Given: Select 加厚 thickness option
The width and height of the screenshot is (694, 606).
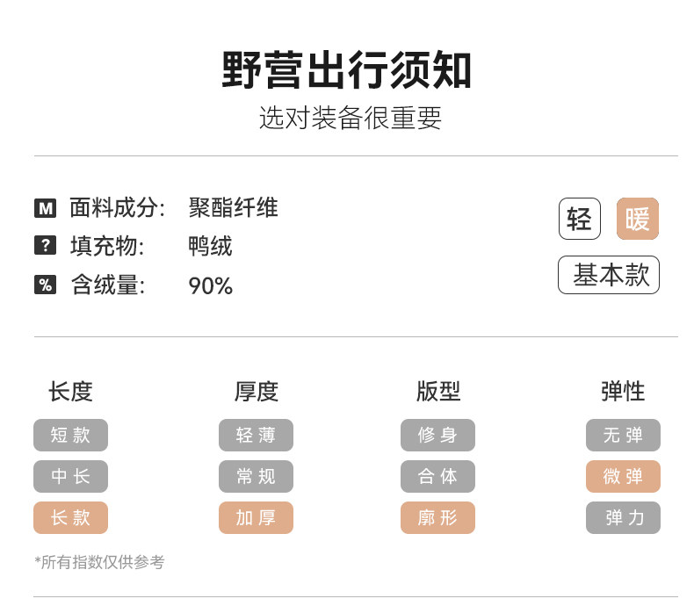Looking at the screenshot, I should [x=256, y=517].
